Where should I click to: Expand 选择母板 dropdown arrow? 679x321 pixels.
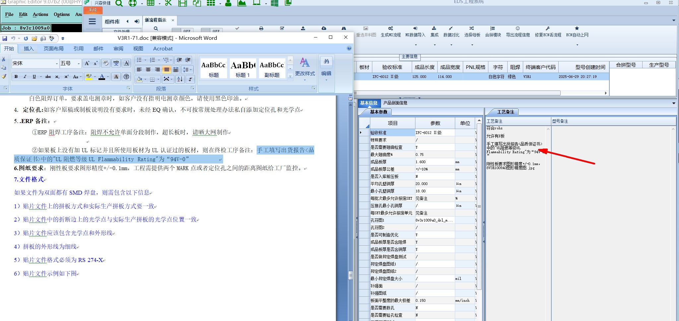[472, 45]
